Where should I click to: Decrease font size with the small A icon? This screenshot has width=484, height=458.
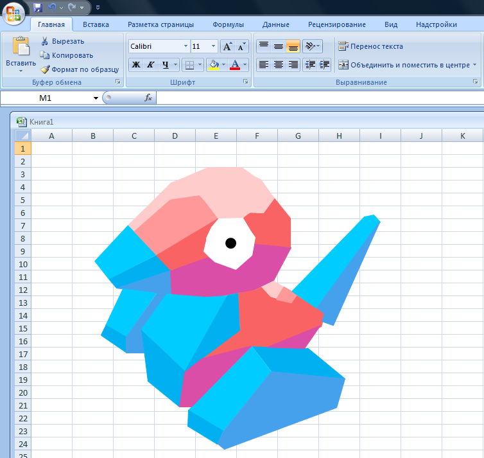coord(241,46)
